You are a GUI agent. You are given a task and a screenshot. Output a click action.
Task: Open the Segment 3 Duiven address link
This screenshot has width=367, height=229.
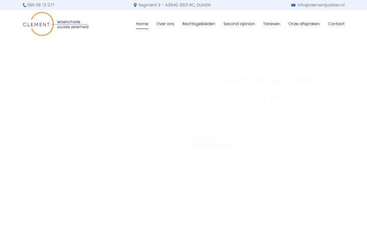pos(174,5)
